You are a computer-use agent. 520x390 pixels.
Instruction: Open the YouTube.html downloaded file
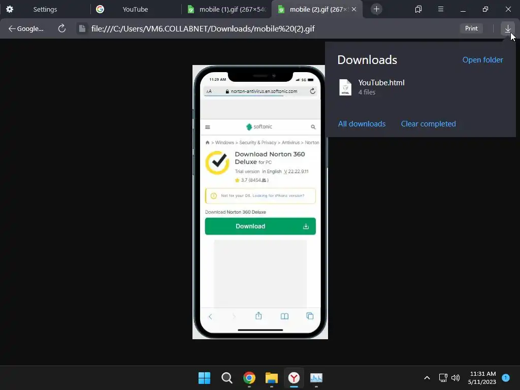point(381,83)
